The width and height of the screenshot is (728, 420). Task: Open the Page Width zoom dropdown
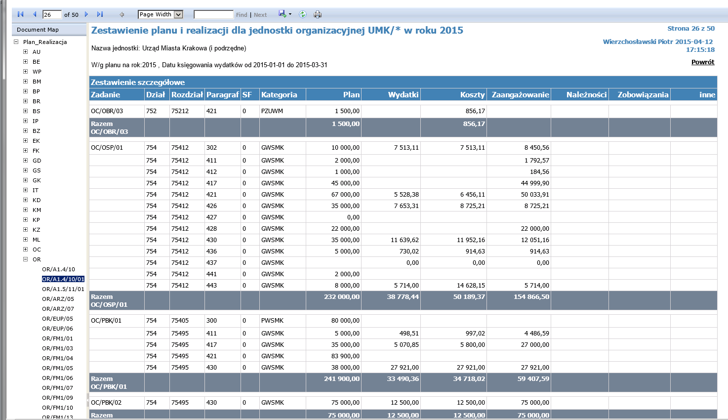click(161, 14)
